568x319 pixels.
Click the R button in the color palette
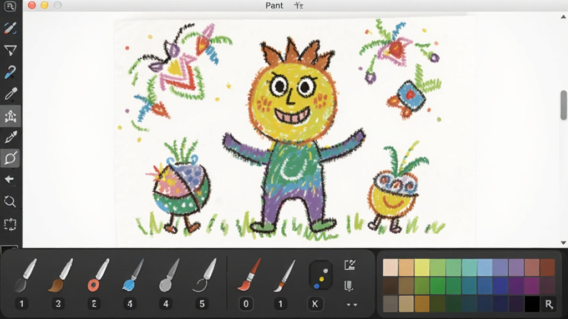[x=549, y=304]
